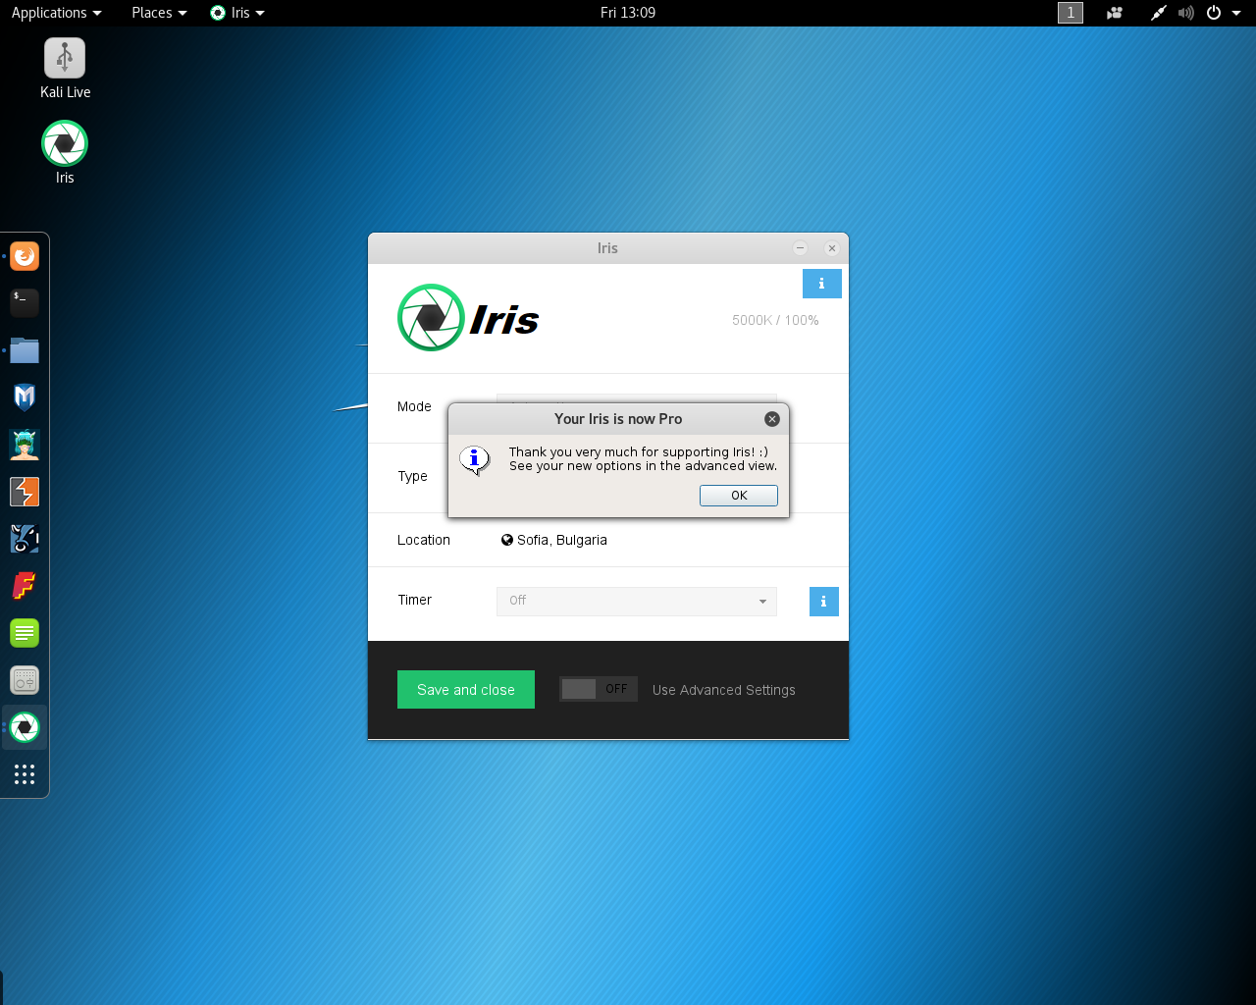Open the Kali Live desktop icon

[65, 69]
